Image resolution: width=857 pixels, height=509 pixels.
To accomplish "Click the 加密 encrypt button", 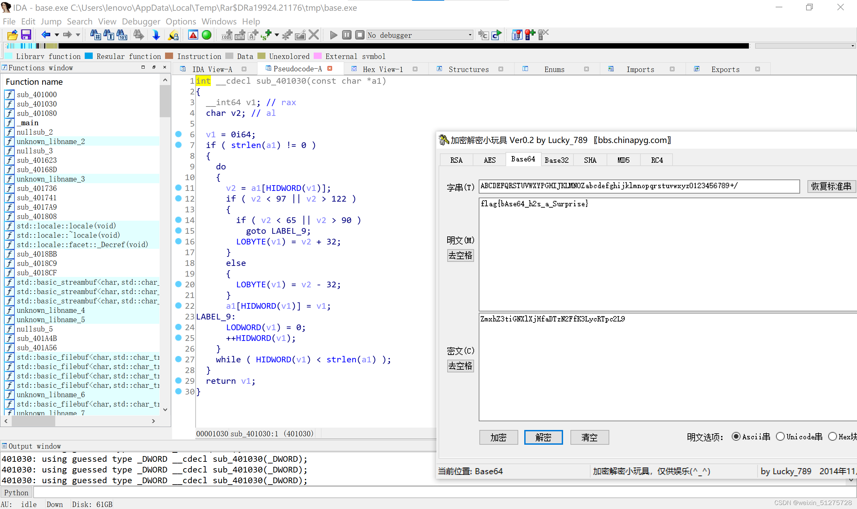I will [498, 437].
